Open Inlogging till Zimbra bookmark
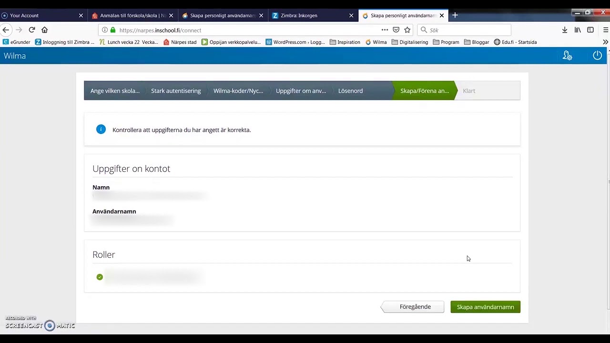 pyautogui.click(x=65, y=42)
